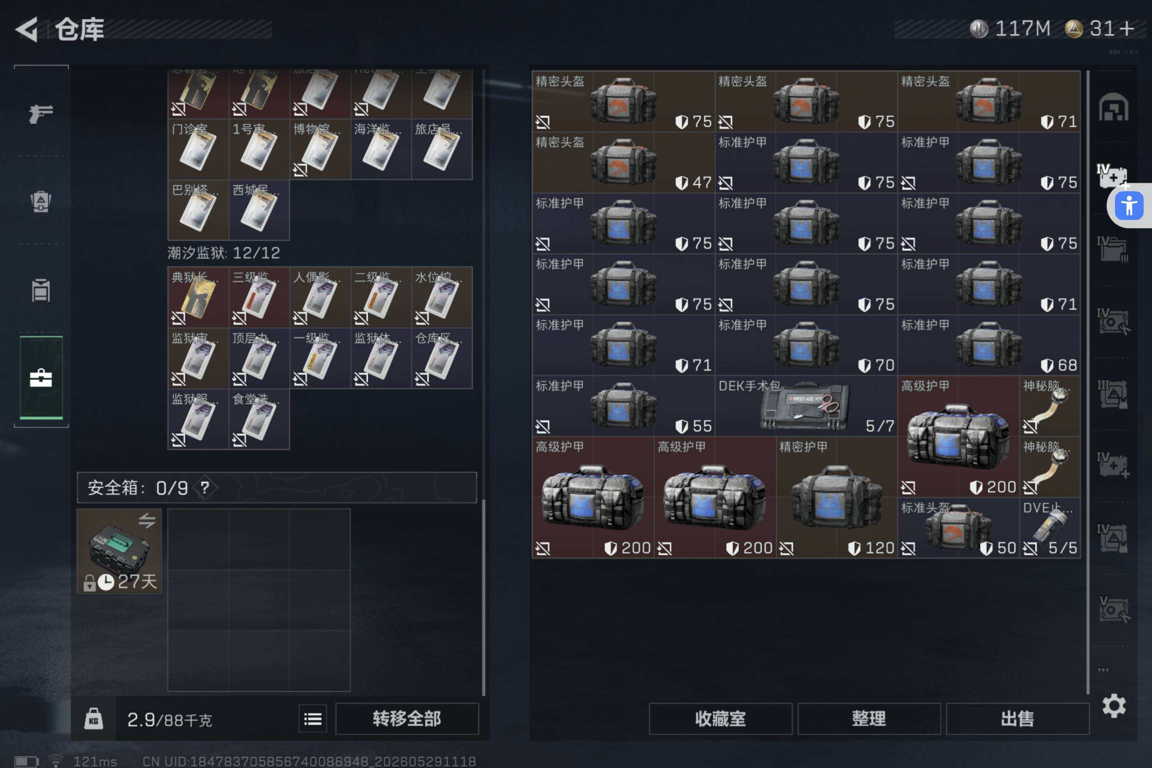This screenshot has width=1152, height=768.
Task: Select the 精密头盔 bag with 71 durability
Action: point(989,101)
